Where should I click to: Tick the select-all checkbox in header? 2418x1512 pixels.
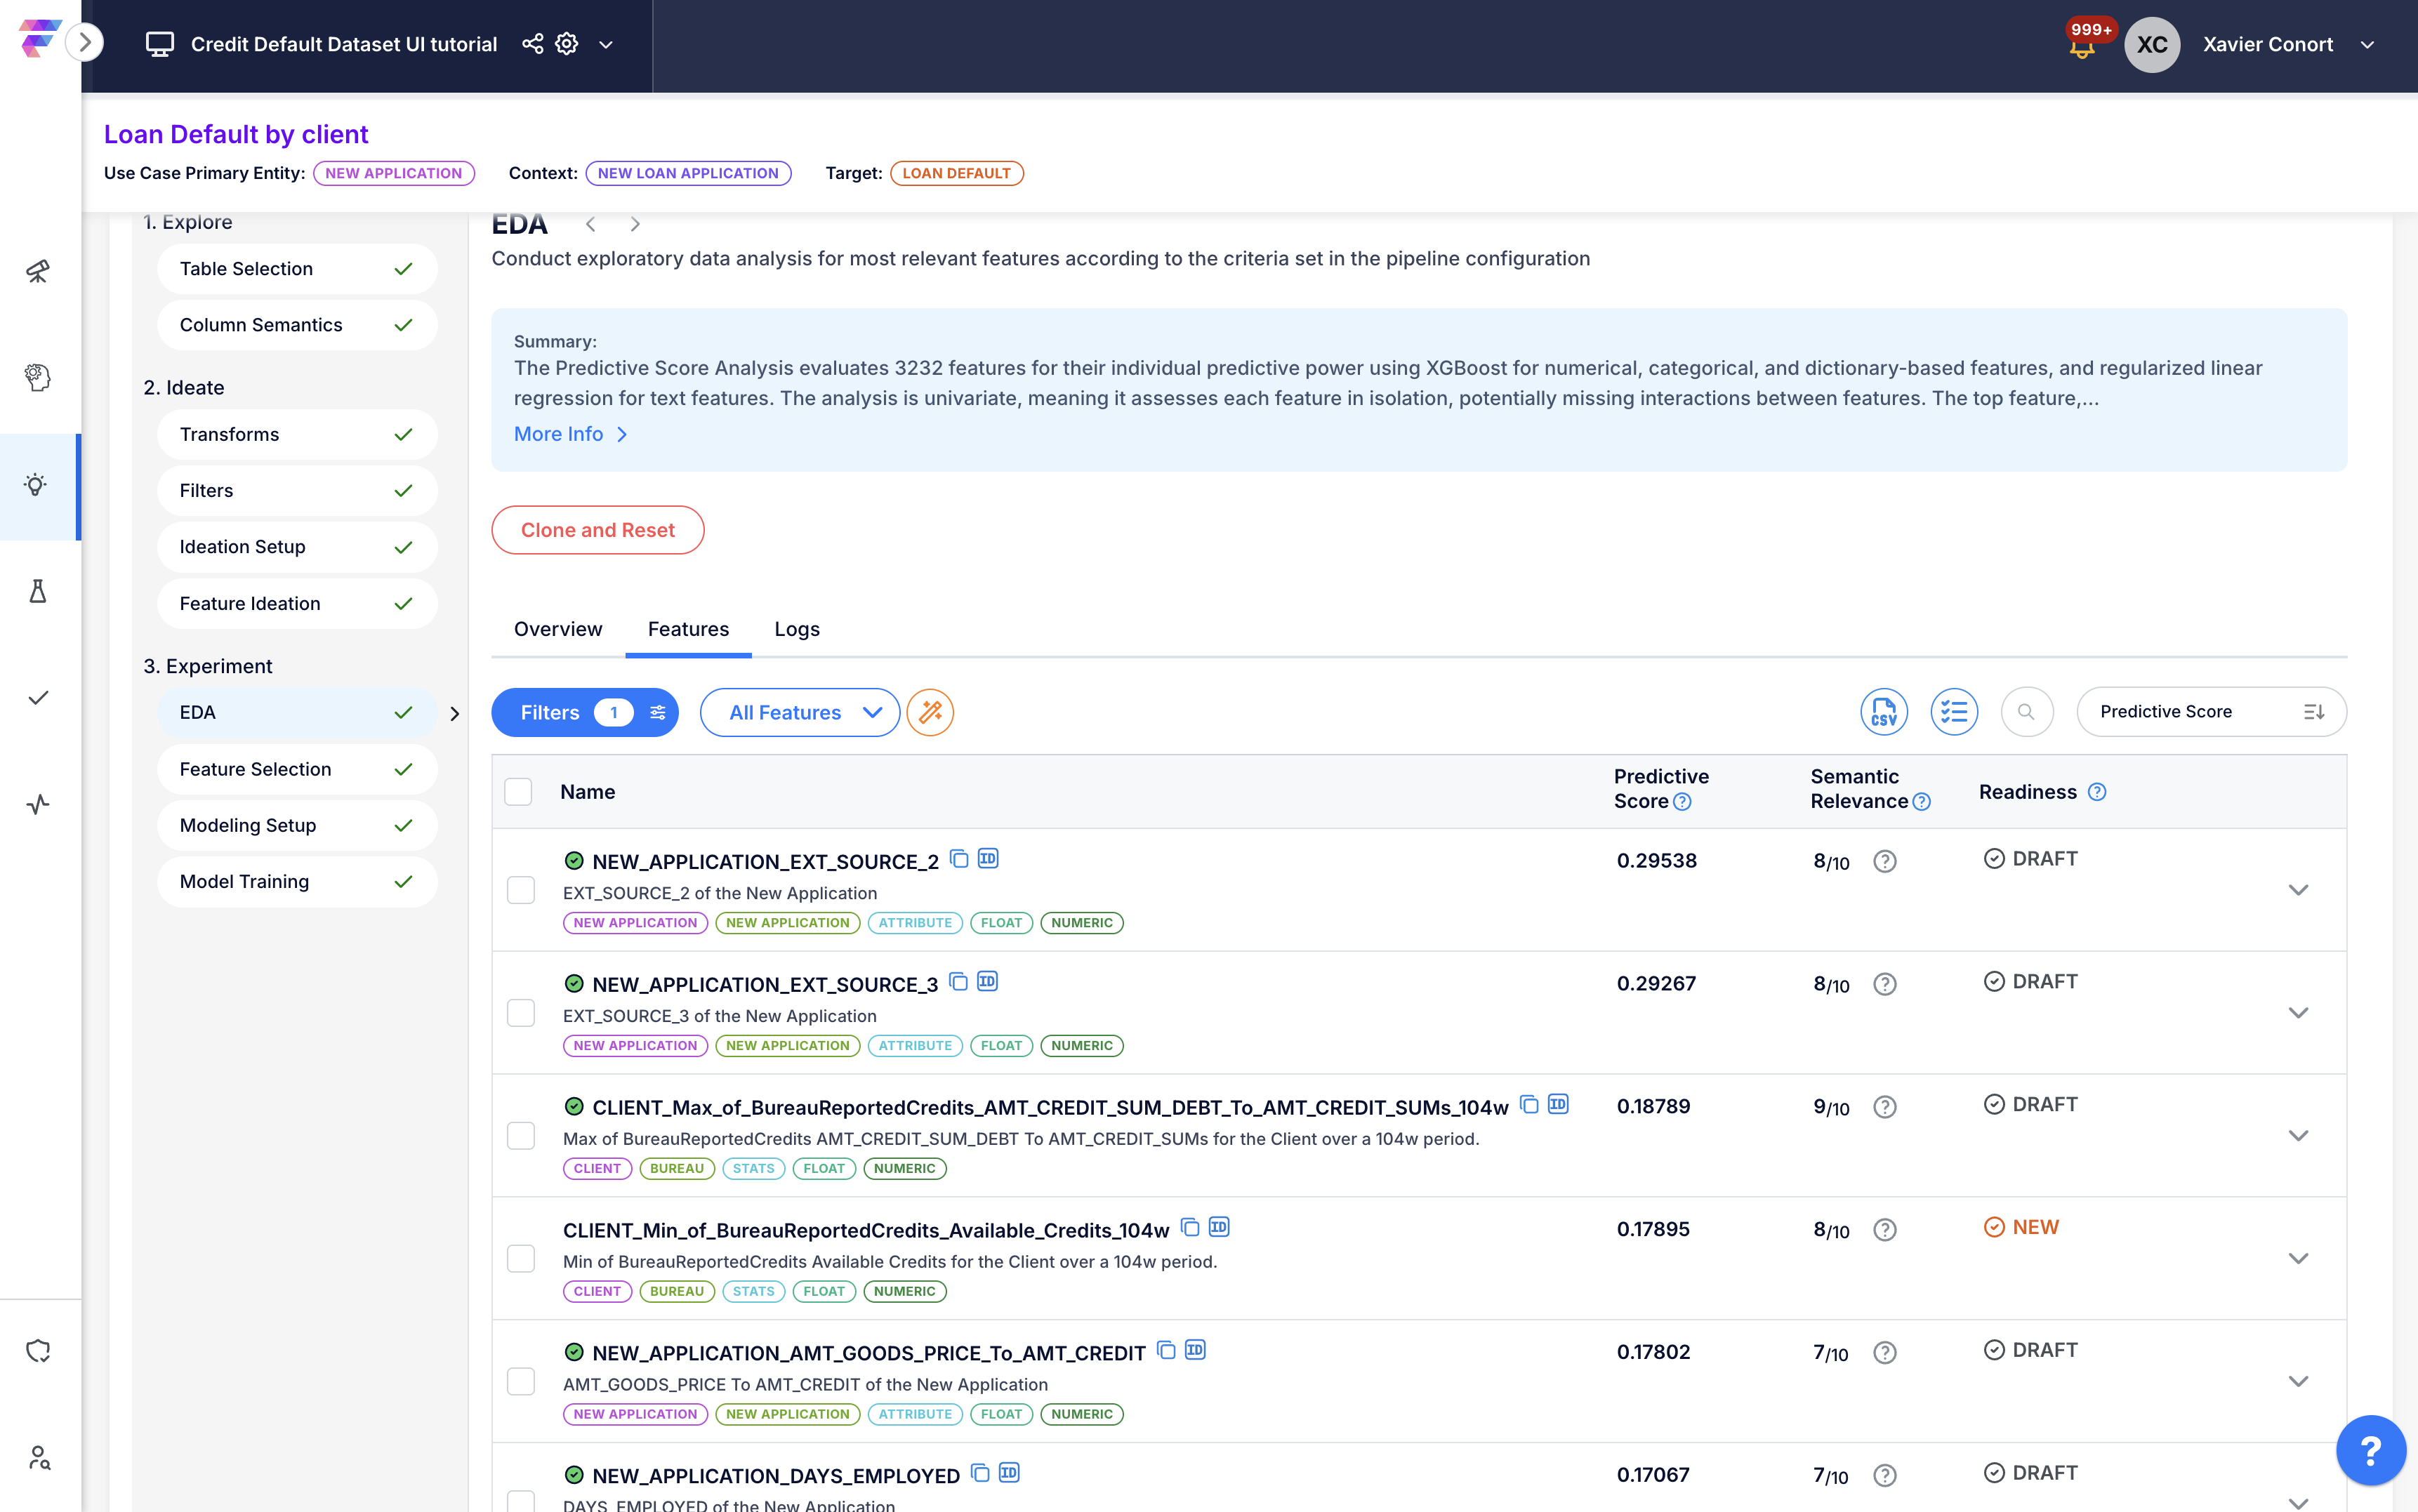(x=518, y=791)
